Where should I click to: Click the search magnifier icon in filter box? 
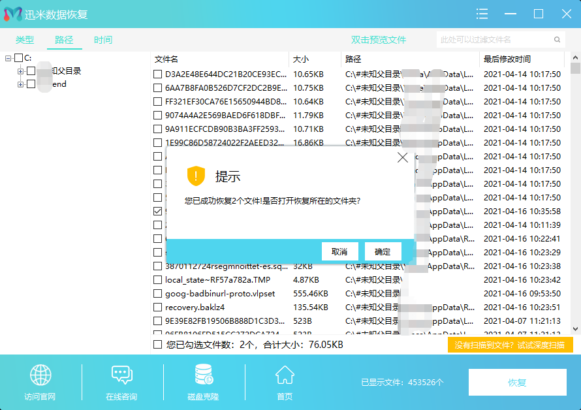point(558,40)
